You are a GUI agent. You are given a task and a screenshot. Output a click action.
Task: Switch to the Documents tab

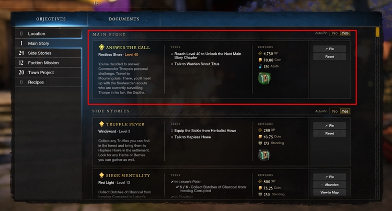coord(124,19)
